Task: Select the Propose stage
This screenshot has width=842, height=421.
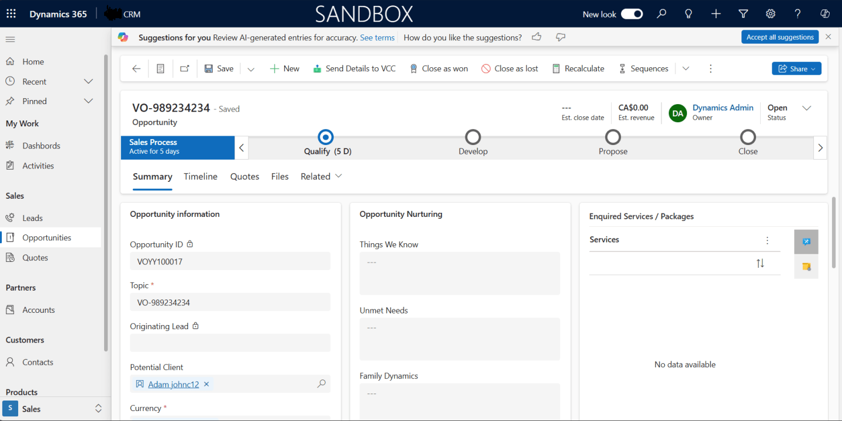Action: 613,137
